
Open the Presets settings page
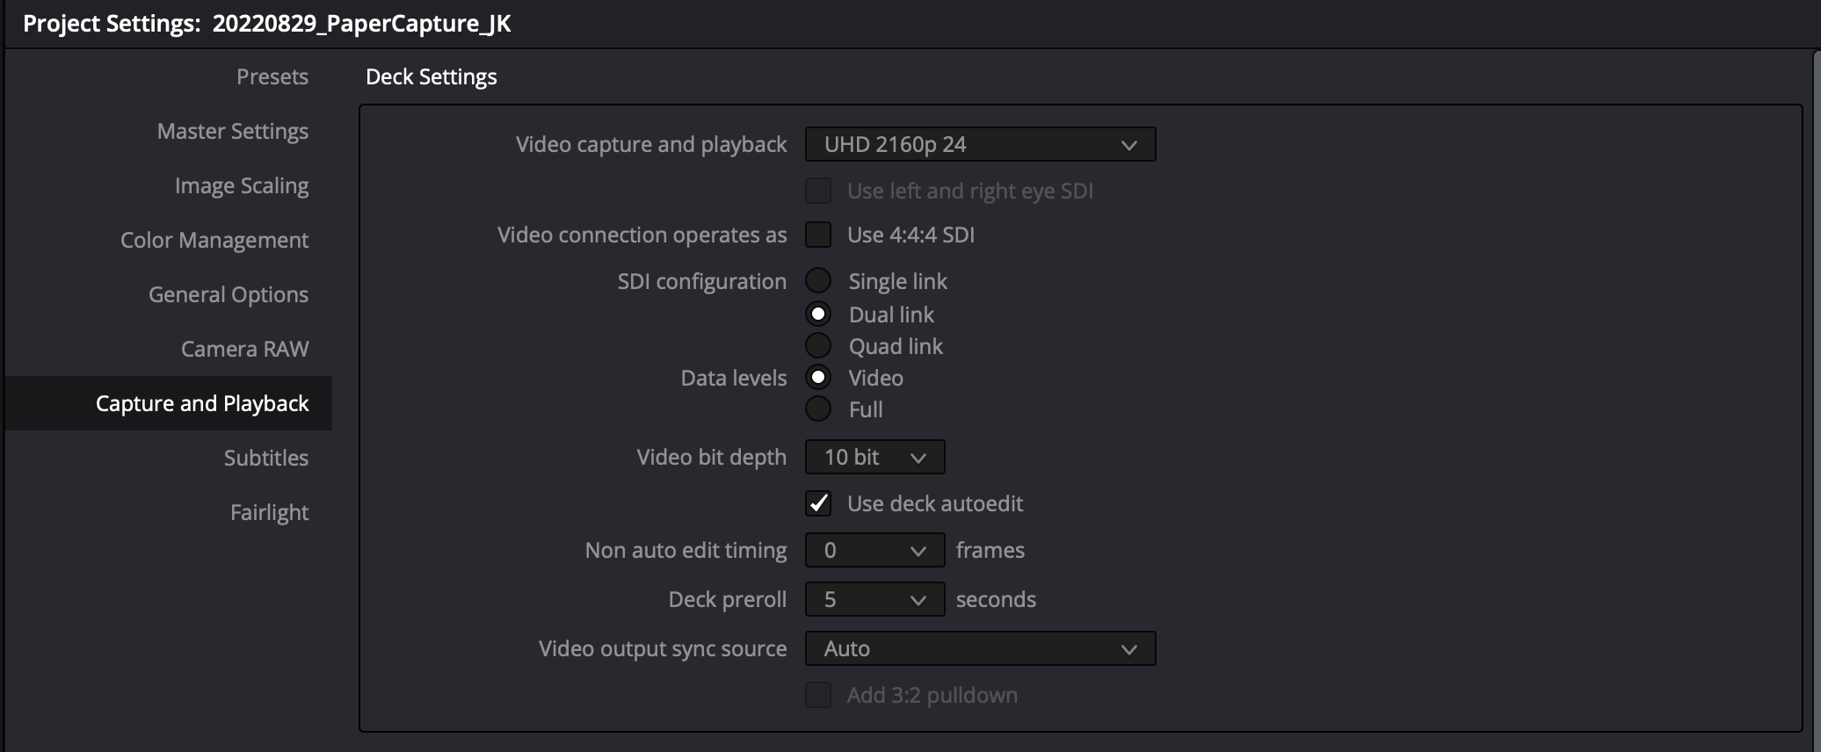coord(272,76)
